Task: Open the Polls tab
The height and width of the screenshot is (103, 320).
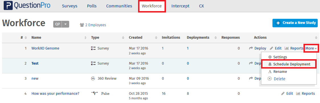Action: [92, 6]
